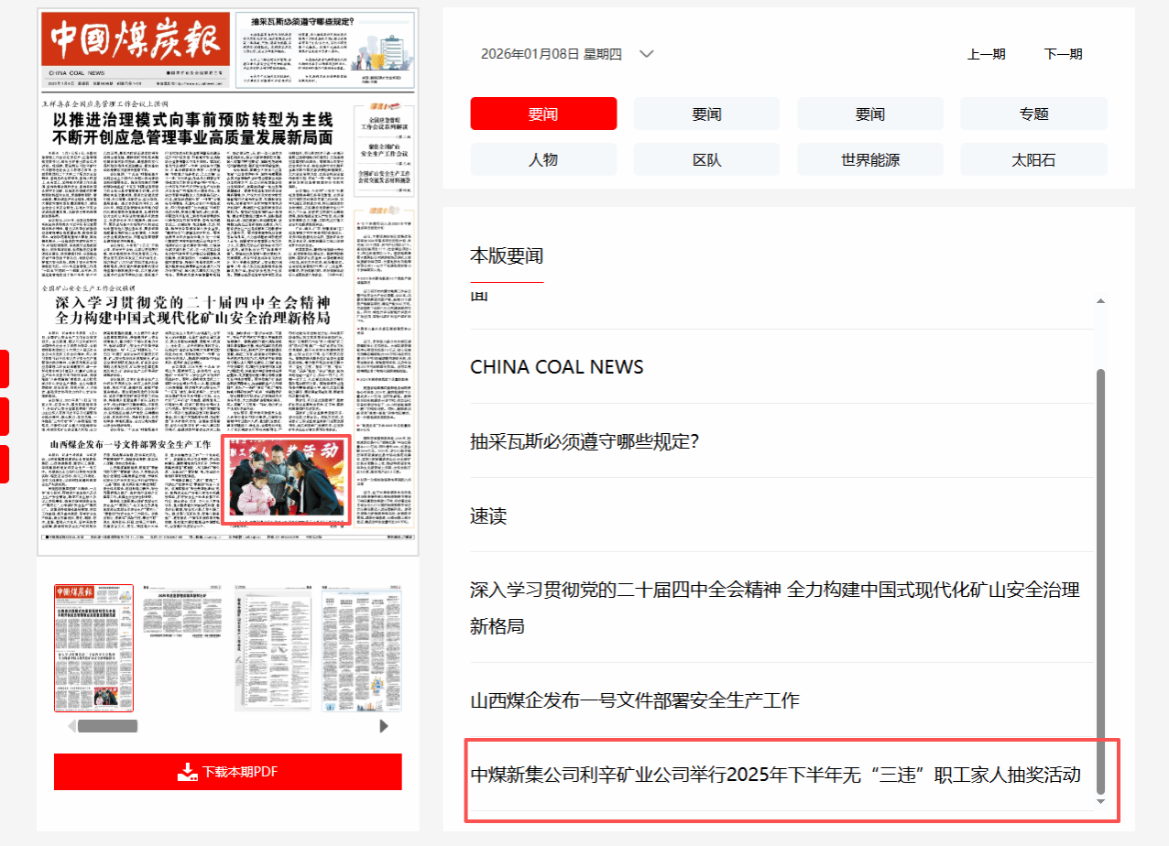Go to 下一期 next issue
Screen dimensions: 1169x846
pyautogui.click(x=1063, y=54)
